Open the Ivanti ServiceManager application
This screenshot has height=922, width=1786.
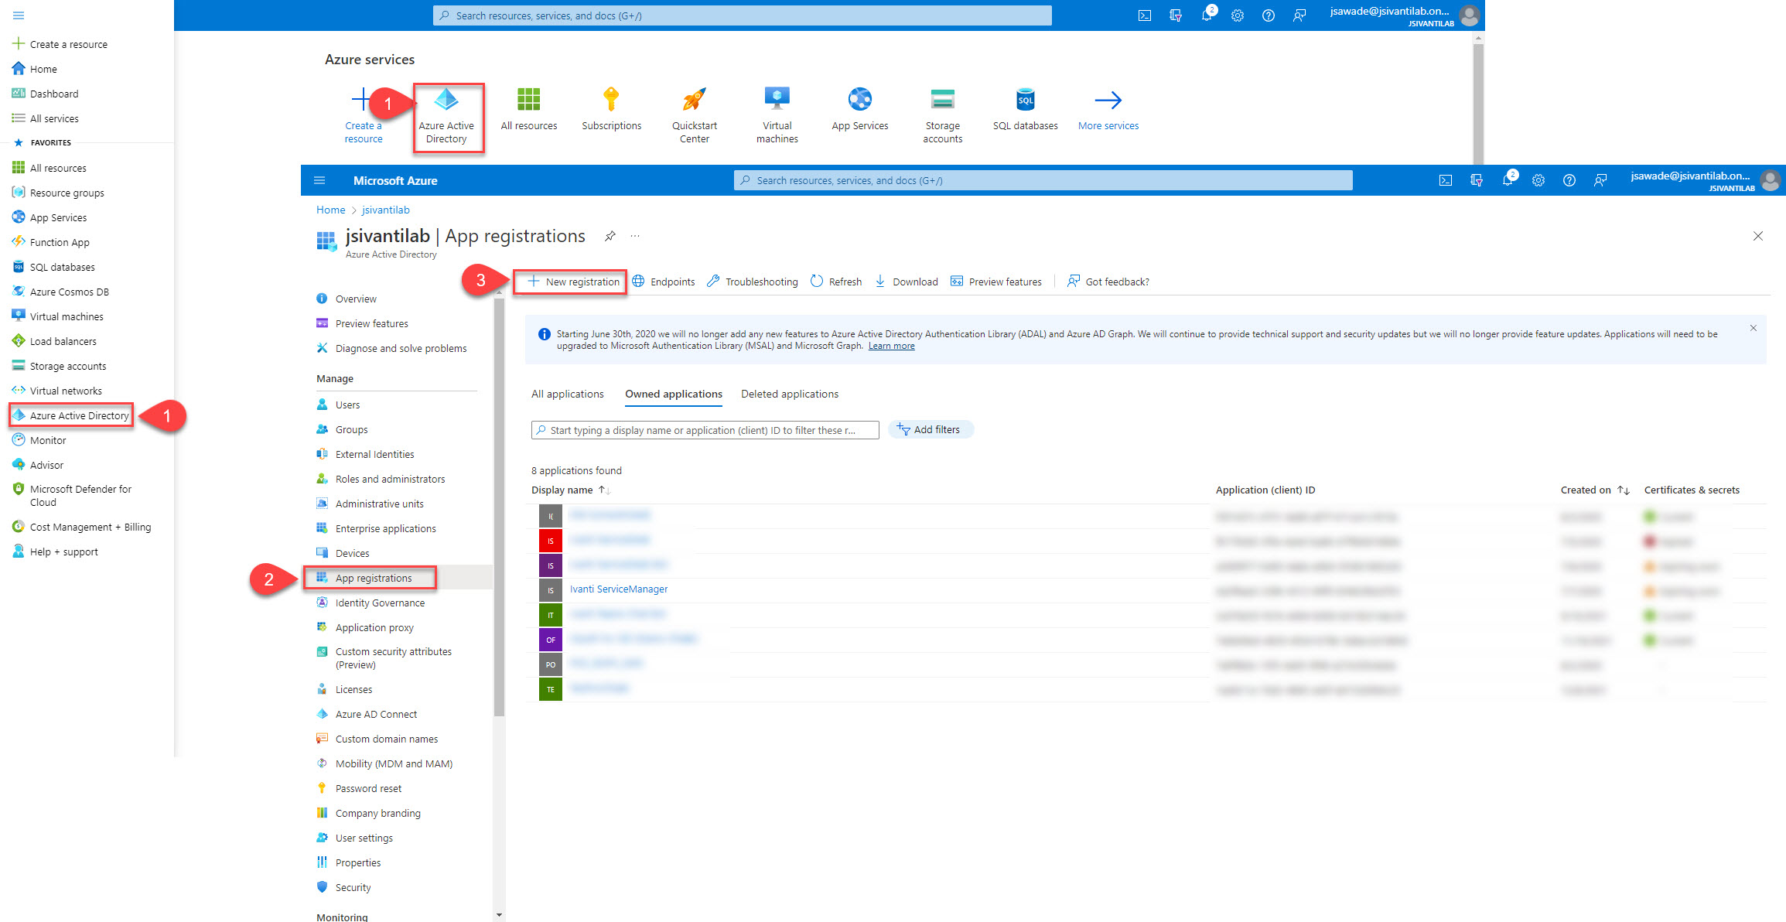coord(618,589)
